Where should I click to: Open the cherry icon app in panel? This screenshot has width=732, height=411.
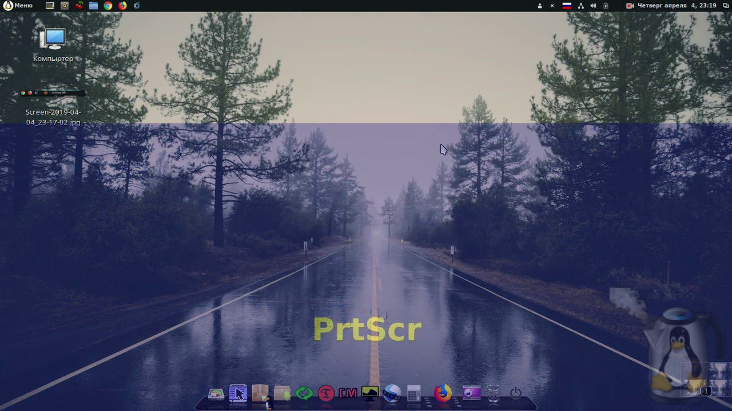coord(78,6)
